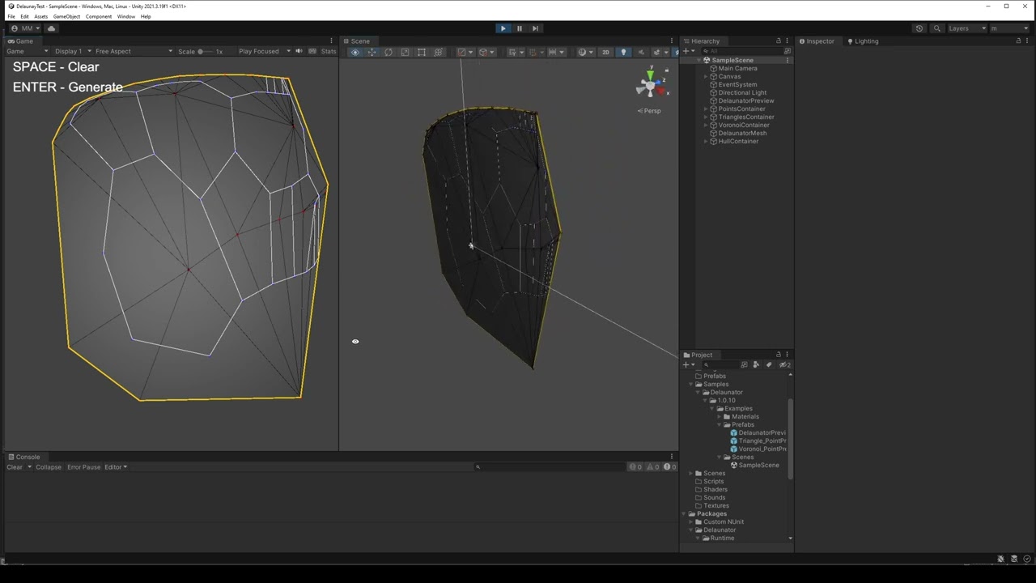Open Unity cloud services icon
This screenshot has width=1036, height=583.
point(51,28)
